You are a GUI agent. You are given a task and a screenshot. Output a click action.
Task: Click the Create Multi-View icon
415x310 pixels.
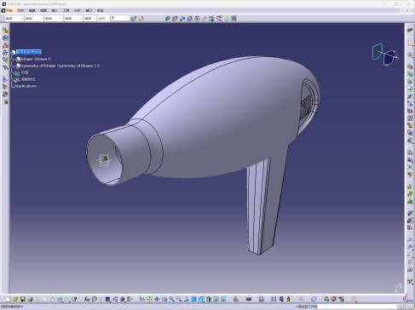coord(193,299)
